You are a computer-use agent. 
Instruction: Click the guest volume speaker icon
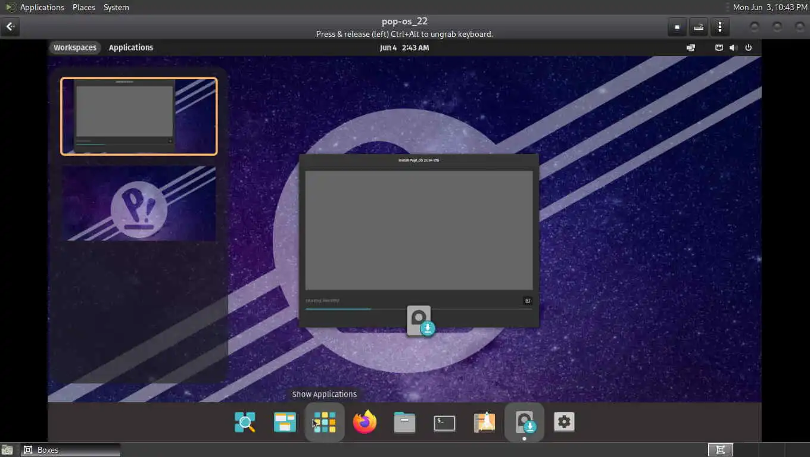(x=734, y=48)
